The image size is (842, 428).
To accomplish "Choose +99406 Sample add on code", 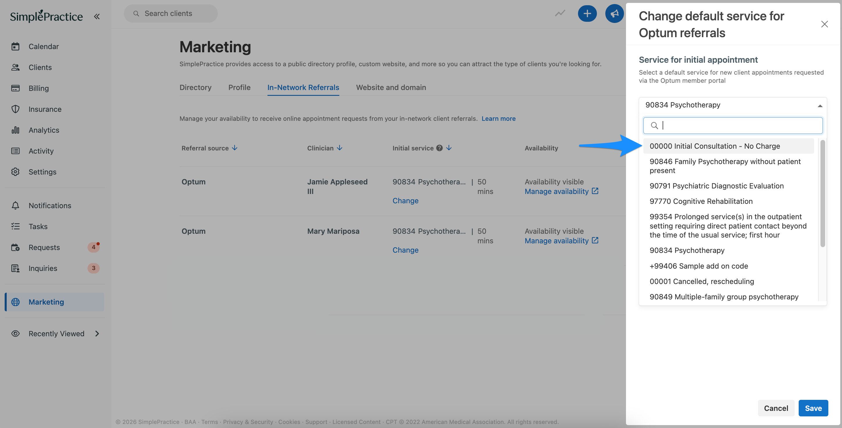I will 728,266.
